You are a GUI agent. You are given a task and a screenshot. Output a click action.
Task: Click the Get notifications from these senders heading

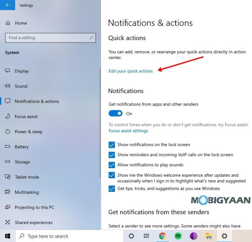click(158, 212)
